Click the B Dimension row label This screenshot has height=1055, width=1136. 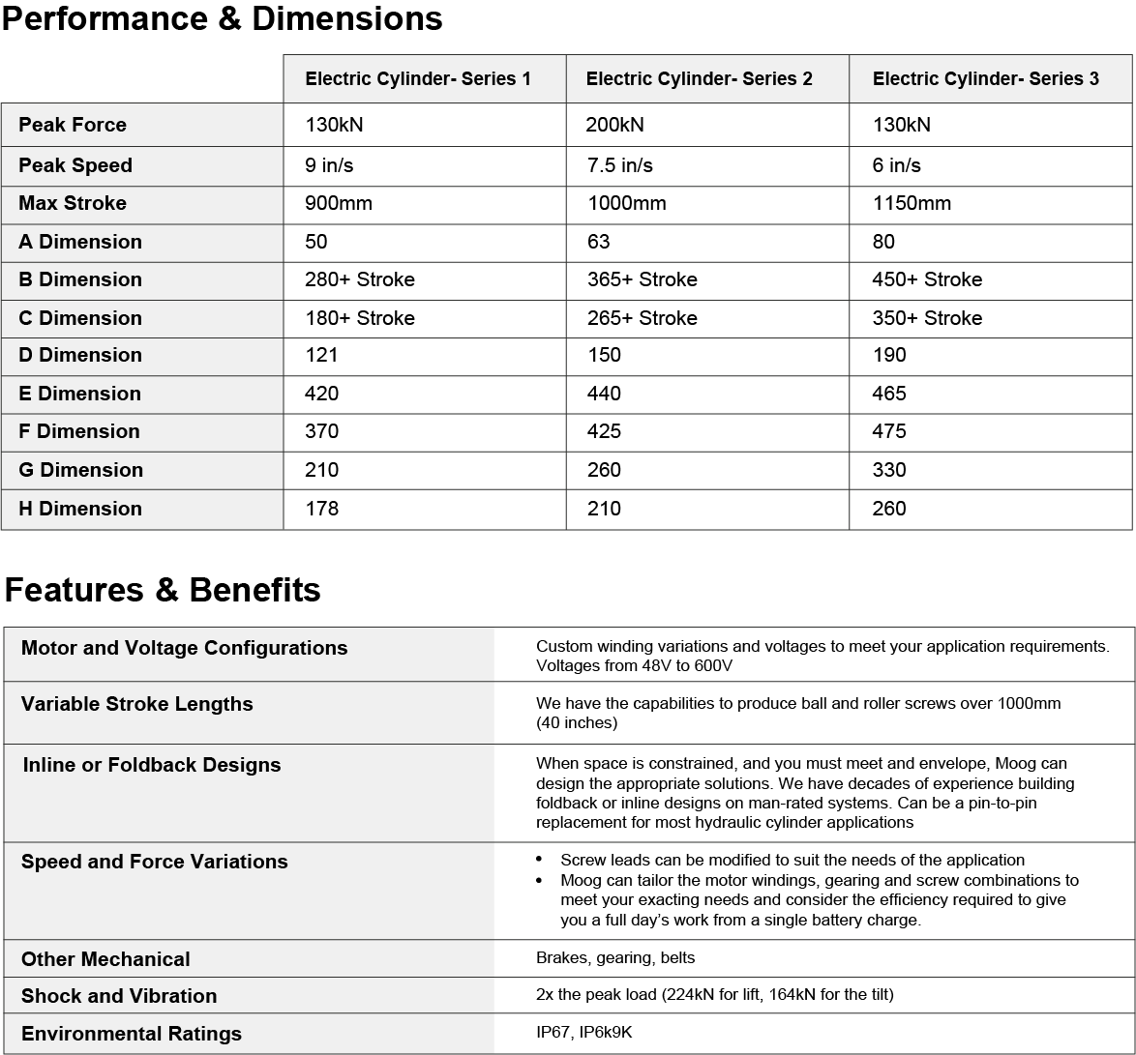(x=80, y=279)
